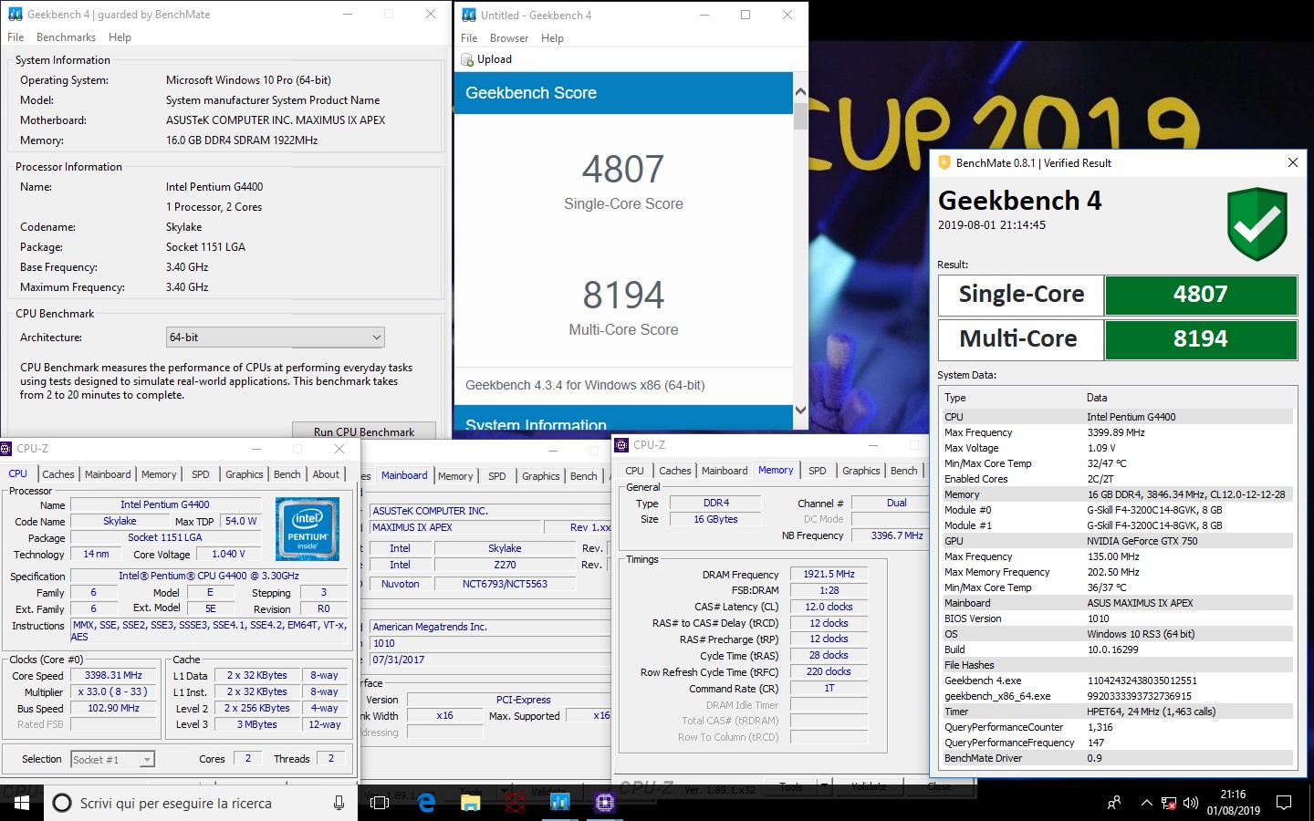
Task: Select SPD tab in the CPU-Z CPU window
Action: pyautogui.click(x=201, y=474)
